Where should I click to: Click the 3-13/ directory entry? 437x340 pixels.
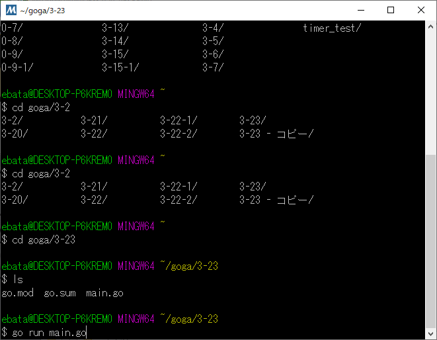coord(115,28)
